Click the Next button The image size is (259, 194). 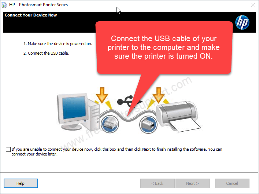pyautogui.click(x=193, y=183)
